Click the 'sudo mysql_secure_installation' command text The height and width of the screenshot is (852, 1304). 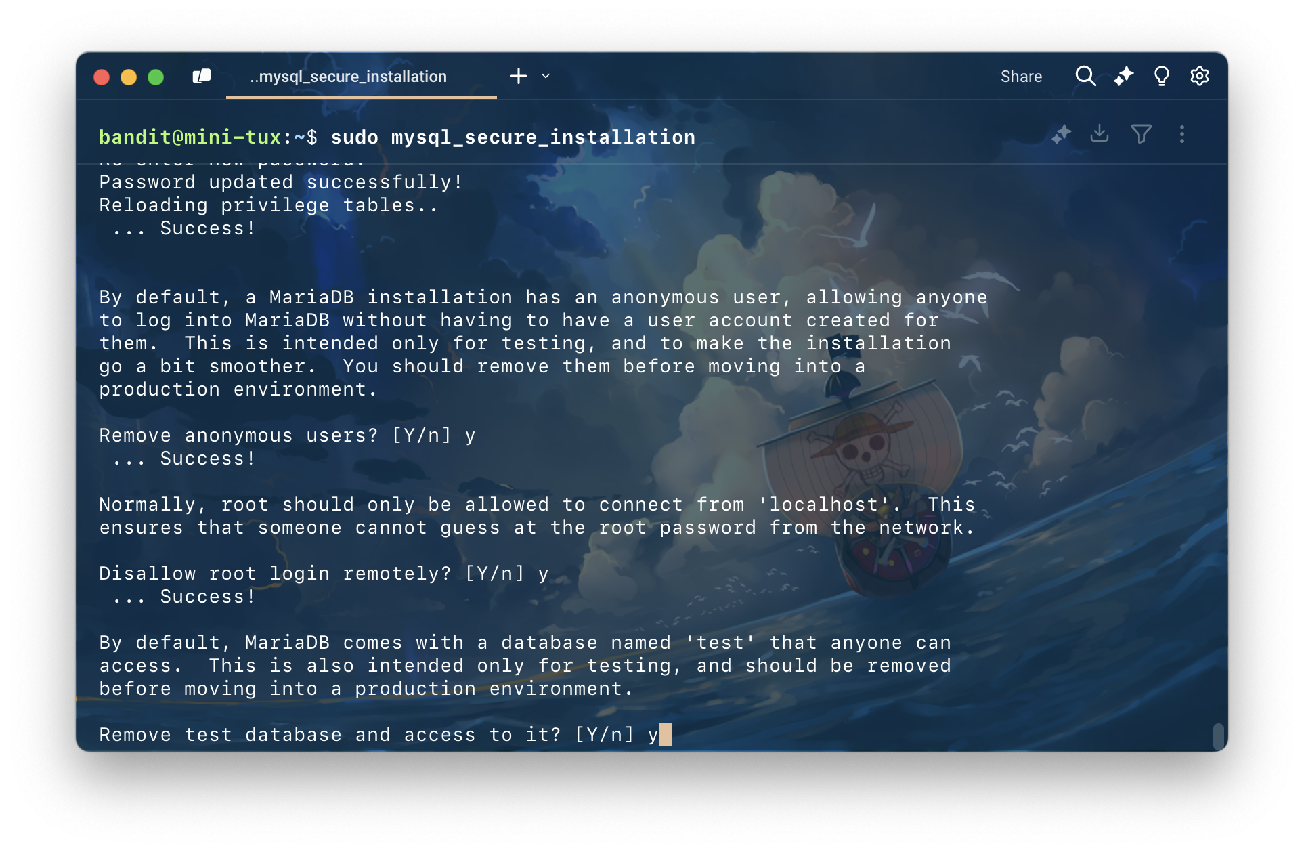coord(513,137)
